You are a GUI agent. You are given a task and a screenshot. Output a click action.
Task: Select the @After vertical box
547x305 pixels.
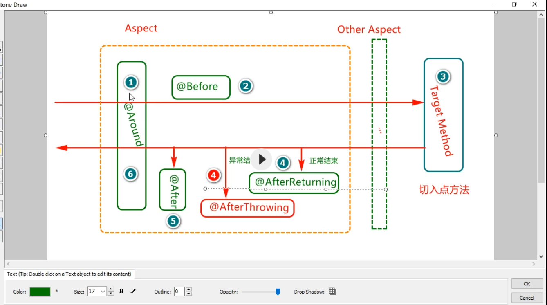click(173, 190)
